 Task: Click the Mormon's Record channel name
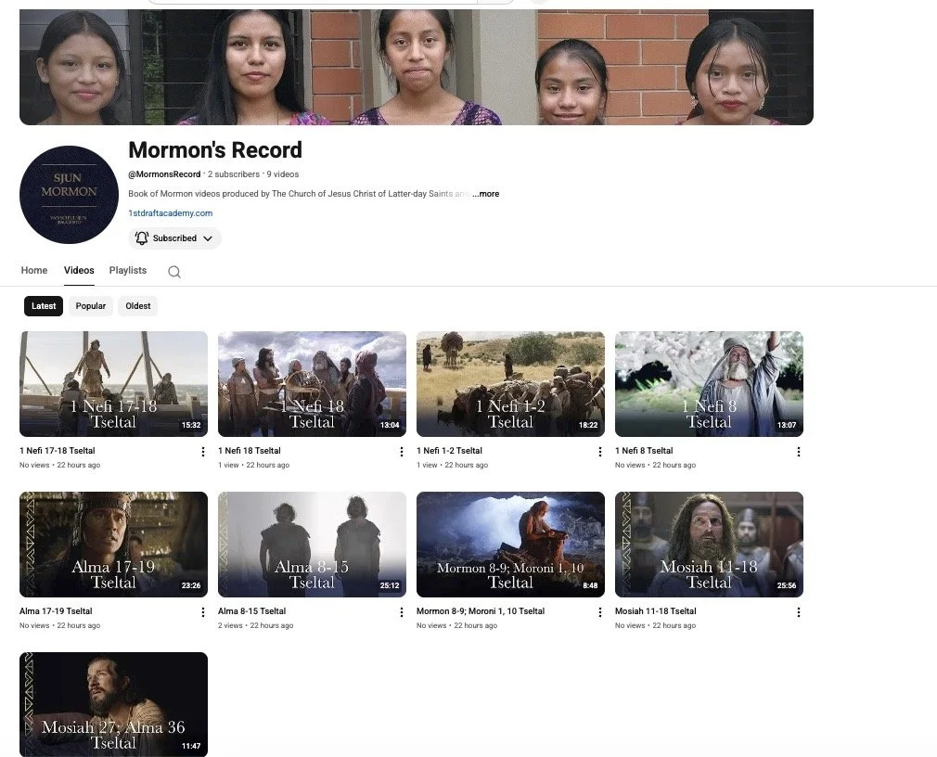[x=215, y=150]
